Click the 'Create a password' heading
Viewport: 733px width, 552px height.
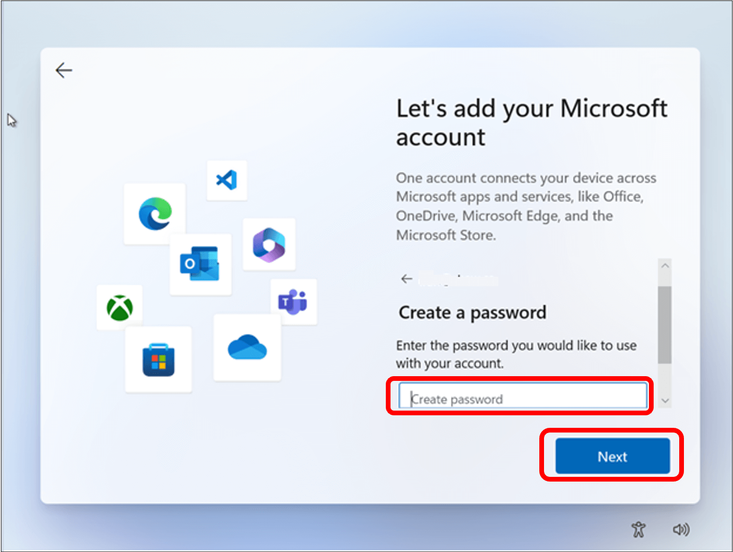coord(472,313)
